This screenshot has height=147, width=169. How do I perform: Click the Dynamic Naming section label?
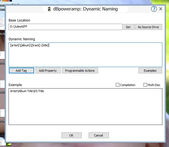(x=22, y=39)
